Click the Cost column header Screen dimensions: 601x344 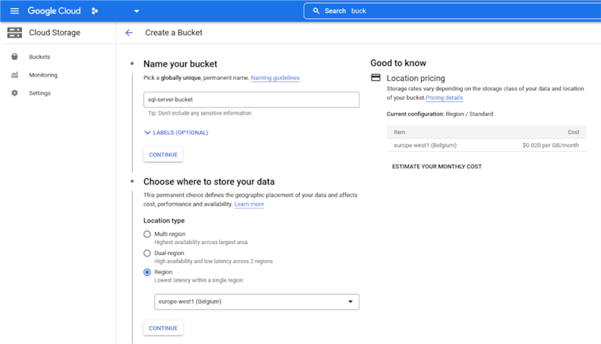[x=574, y=132]
